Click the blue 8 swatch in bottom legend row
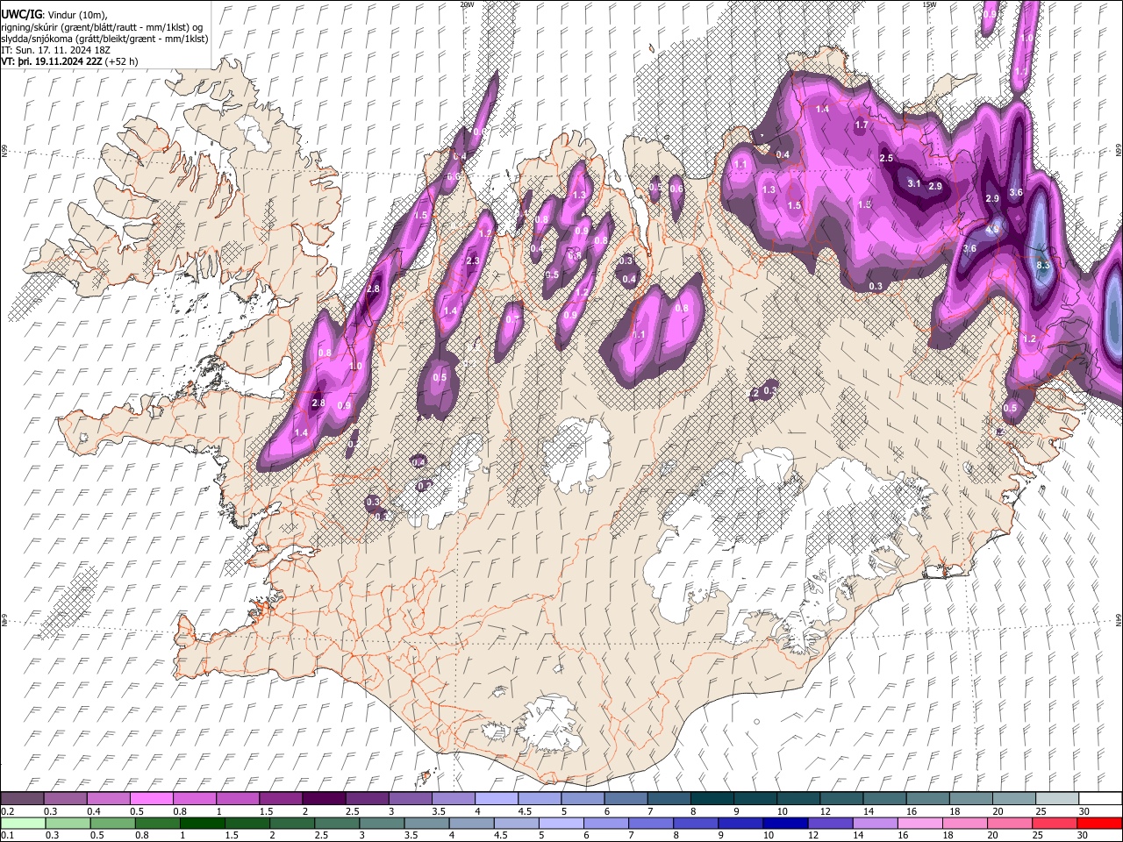The height and width of the screenshot is (842, 1123). [696, 823]
